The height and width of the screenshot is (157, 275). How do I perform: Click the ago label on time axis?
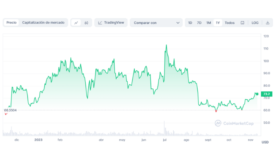tap(187, 140)
